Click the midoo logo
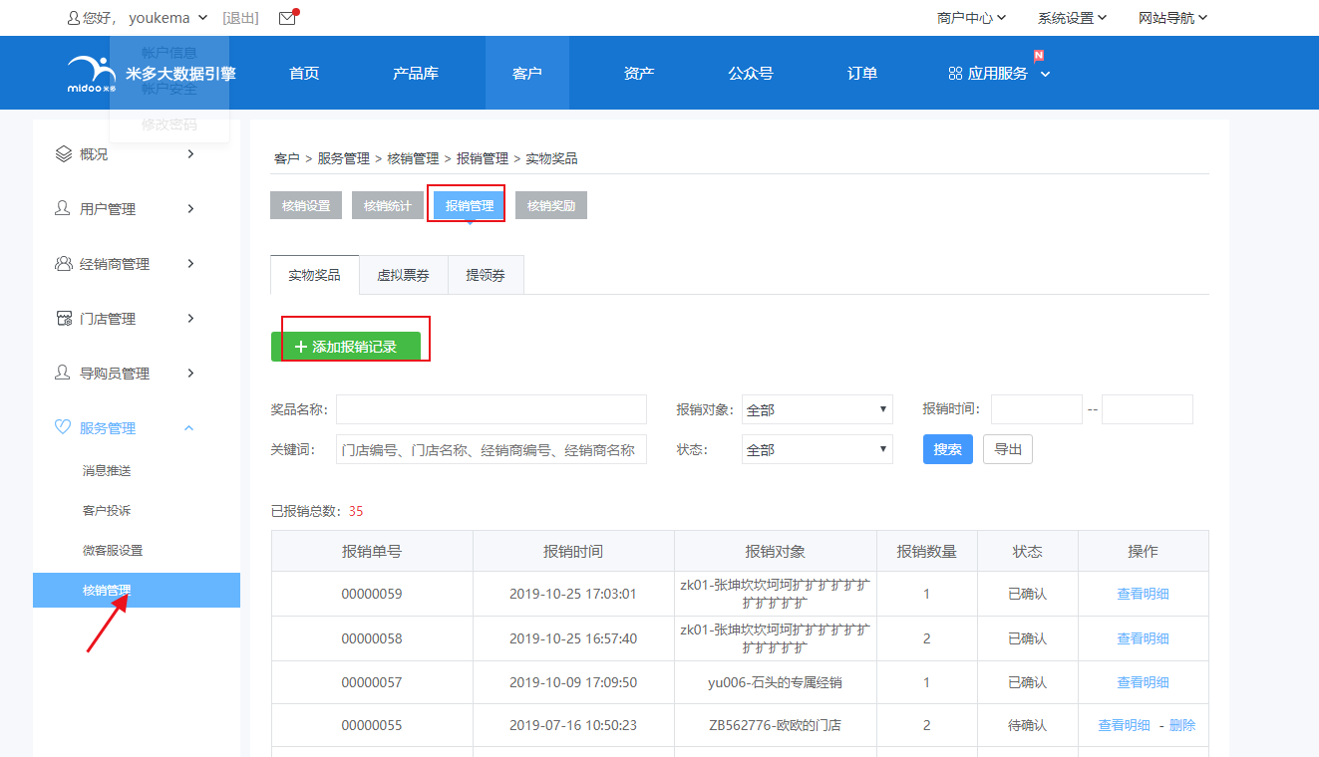1319x757 pixels. (x=92, y=74)
